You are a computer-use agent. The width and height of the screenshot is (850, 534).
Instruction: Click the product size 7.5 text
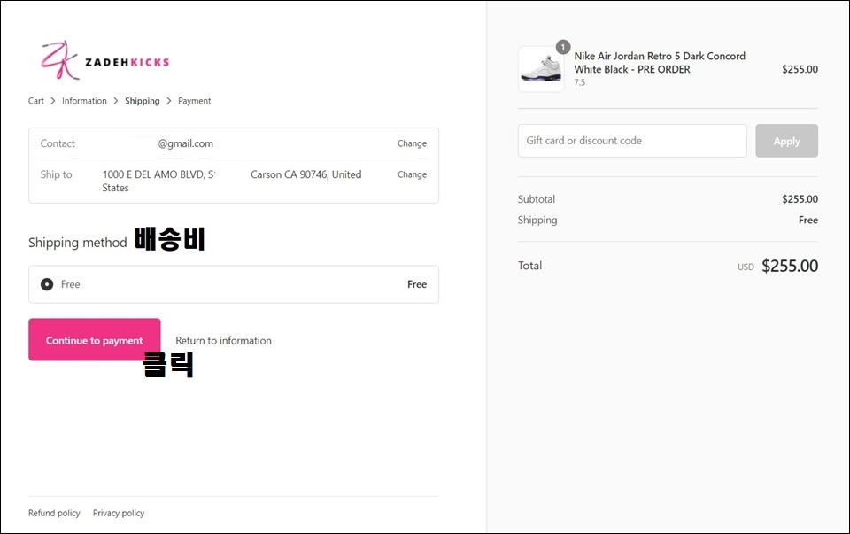pyautogui.click(x=579, y=82)
